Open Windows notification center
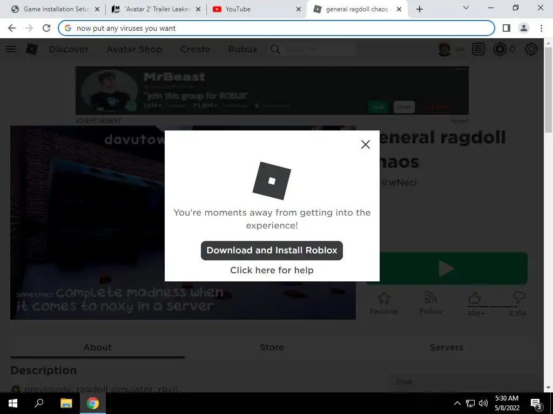The height and width of the screenshot is (414, 553). (536, 403)
